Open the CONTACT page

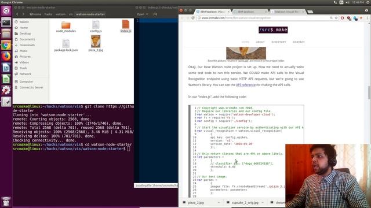coord(299,42)
